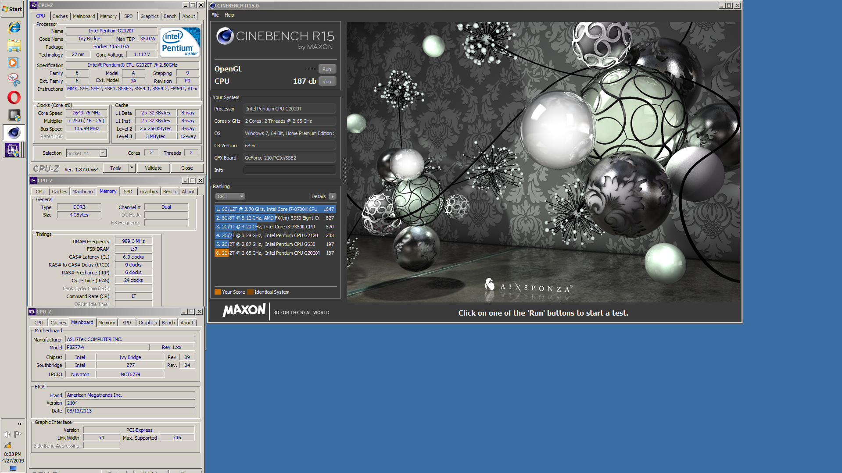Image resolution: width=842 pixels, height=473 pixels.
Task: Switch to Cinebench via its taskbar icon
Action: 14,132
